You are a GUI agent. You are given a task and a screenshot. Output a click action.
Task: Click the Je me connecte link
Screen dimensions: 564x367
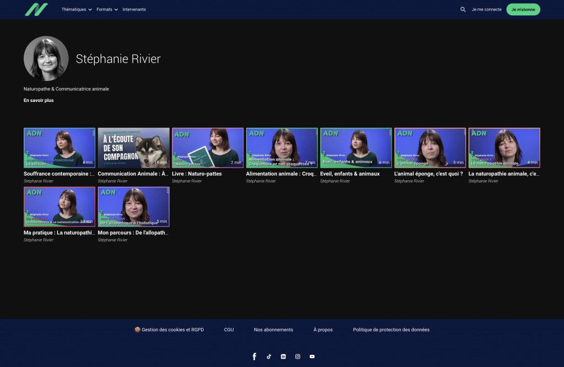pyautogui.click(x=486, y=9)
